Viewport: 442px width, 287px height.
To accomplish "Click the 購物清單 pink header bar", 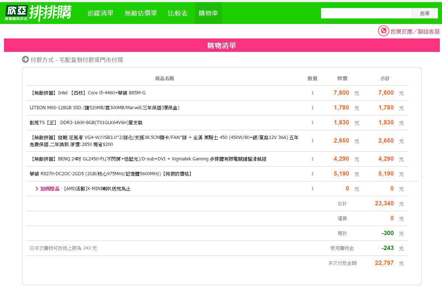I will (x=222, y=45).
